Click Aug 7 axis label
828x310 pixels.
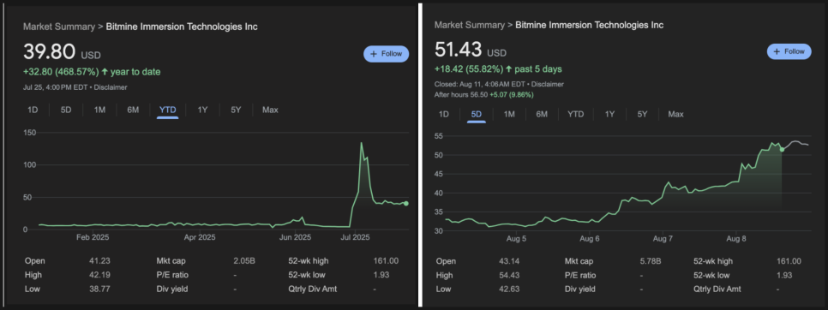point(663,238)
